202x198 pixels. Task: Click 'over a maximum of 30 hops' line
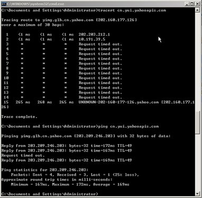point(32,25)
